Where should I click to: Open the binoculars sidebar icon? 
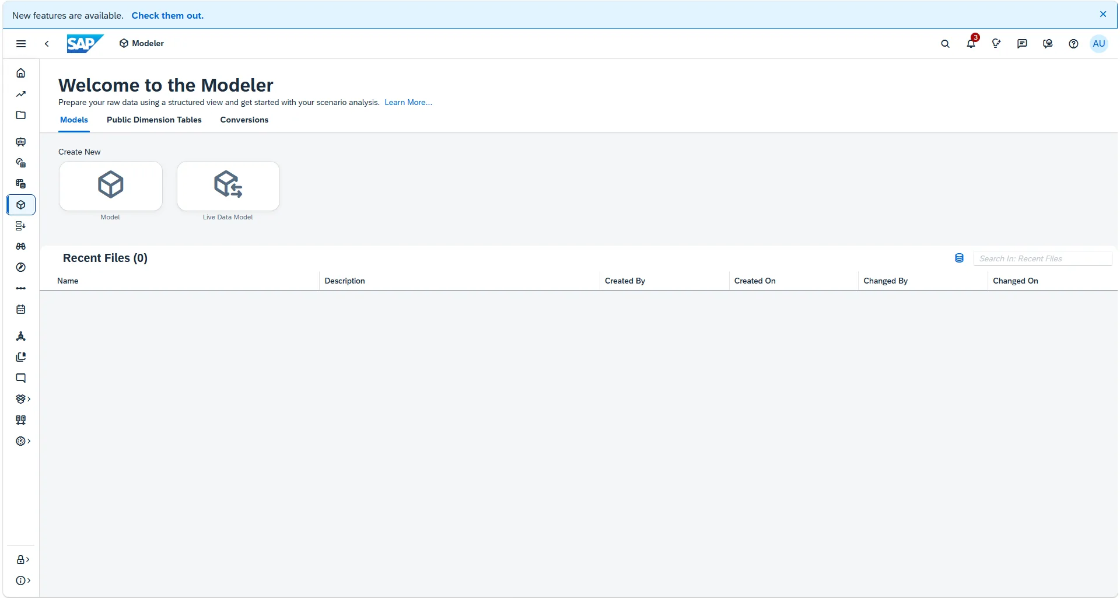(21, 246)
